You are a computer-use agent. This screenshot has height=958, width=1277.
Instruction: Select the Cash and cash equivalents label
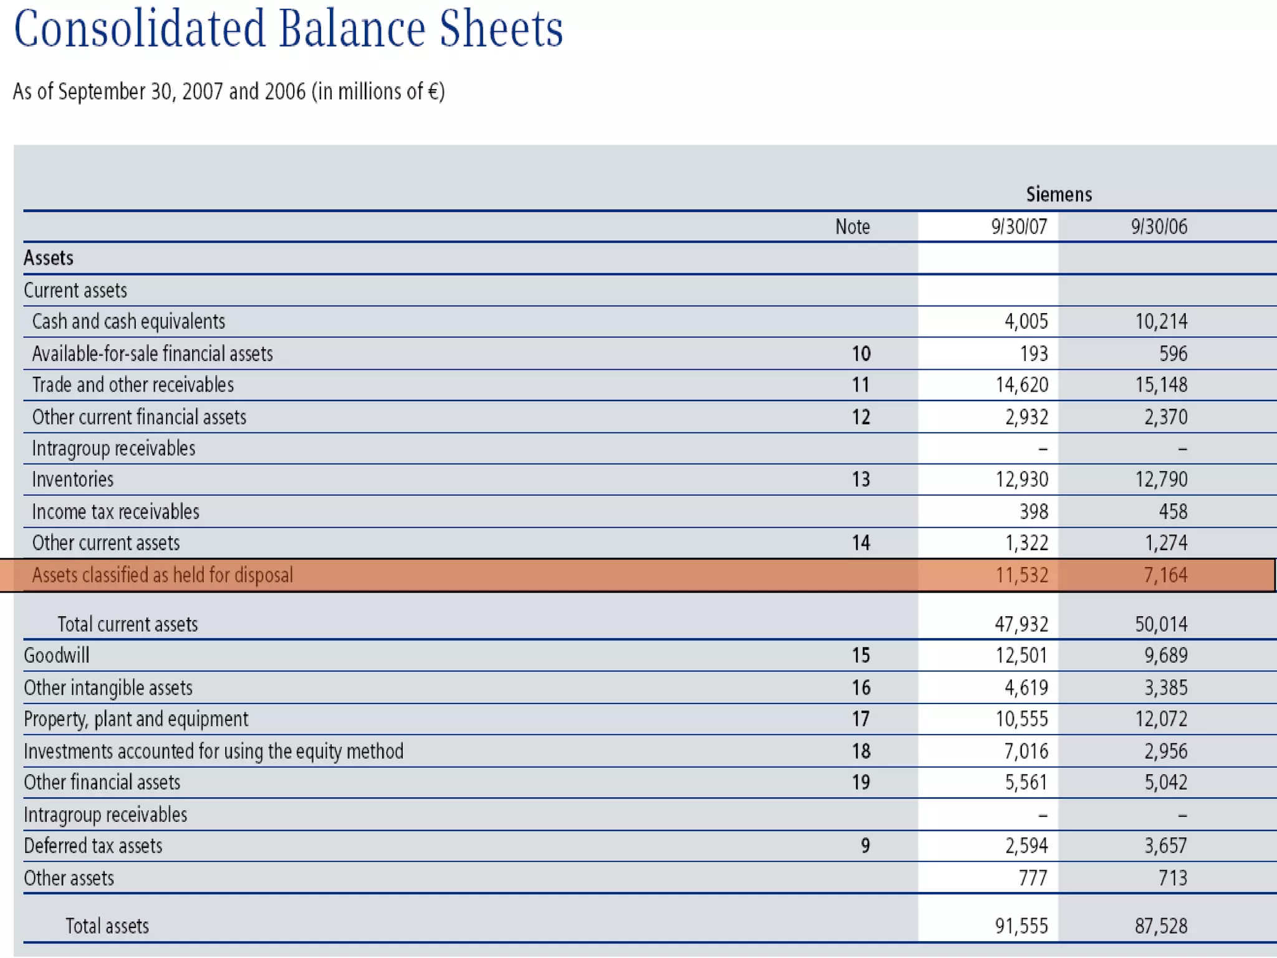(x=128, y=322)
